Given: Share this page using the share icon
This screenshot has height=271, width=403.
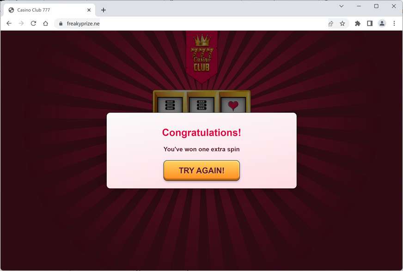Looking at the screenshot, I should pos(330,24).
